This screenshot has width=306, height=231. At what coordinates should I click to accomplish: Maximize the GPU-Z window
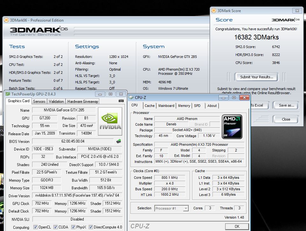pos(110,94)
